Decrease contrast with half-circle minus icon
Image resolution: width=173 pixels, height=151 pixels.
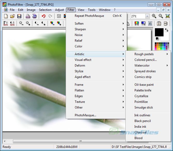coord(37,23)
